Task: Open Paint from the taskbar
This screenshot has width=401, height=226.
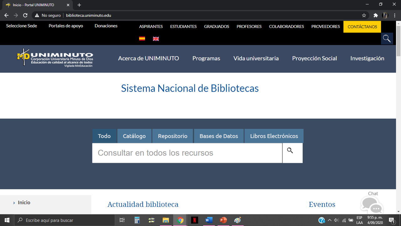Action: [238, 220]
